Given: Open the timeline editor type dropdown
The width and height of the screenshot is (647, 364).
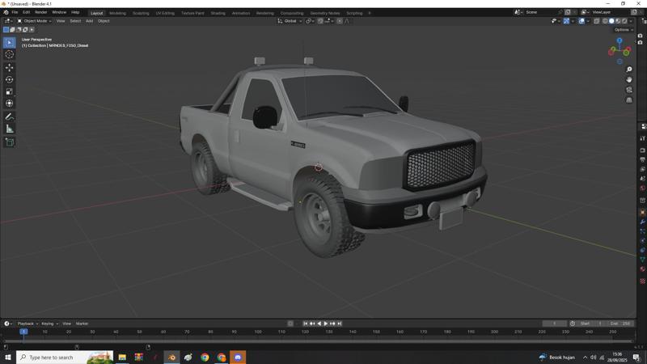Looking at the screenshot, I should 8,324.
